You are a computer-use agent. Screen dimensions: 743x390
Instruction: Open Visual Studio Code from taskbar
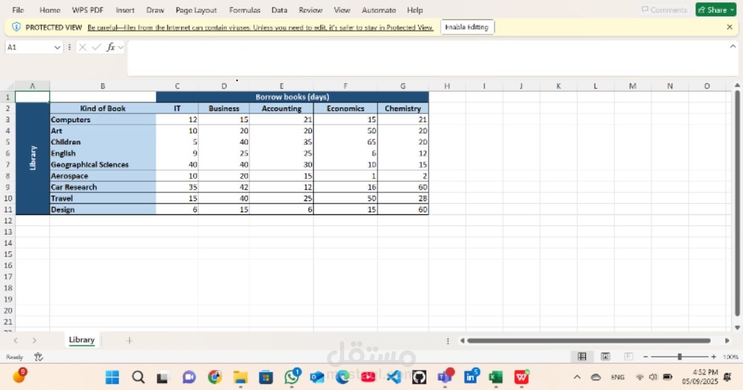tap(394, 376)
